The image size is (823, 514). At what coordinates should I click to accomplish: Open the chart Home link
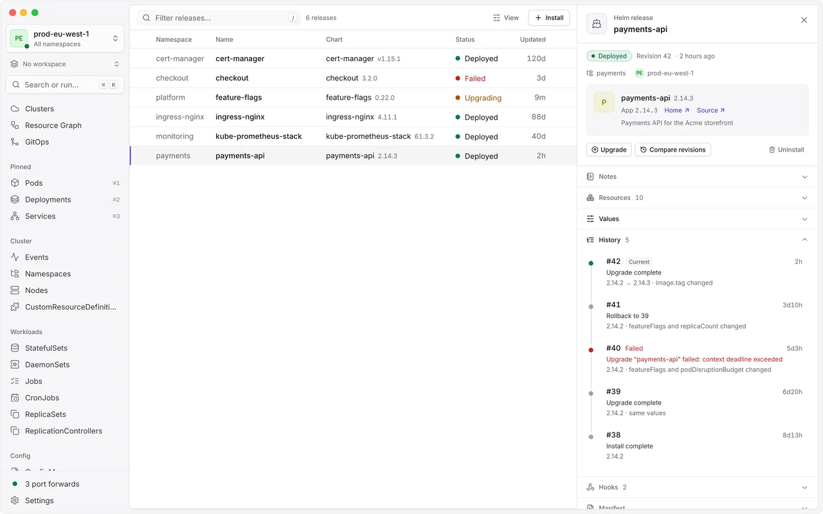677,111
